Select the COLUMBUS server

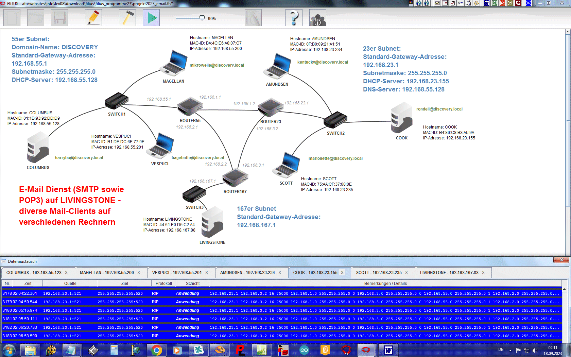click(38, 147)
